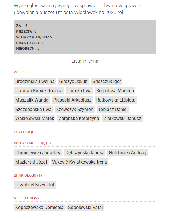Click the Sobolewski Rafał tag
Viewport: 182px width, 219px height.
(86, 208)
